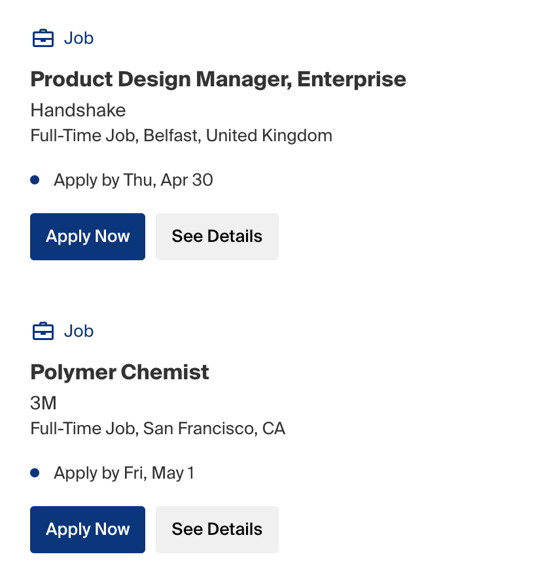Select the Job label above the Handshake listing
The image size is (547, 582).
click(79, 38)
